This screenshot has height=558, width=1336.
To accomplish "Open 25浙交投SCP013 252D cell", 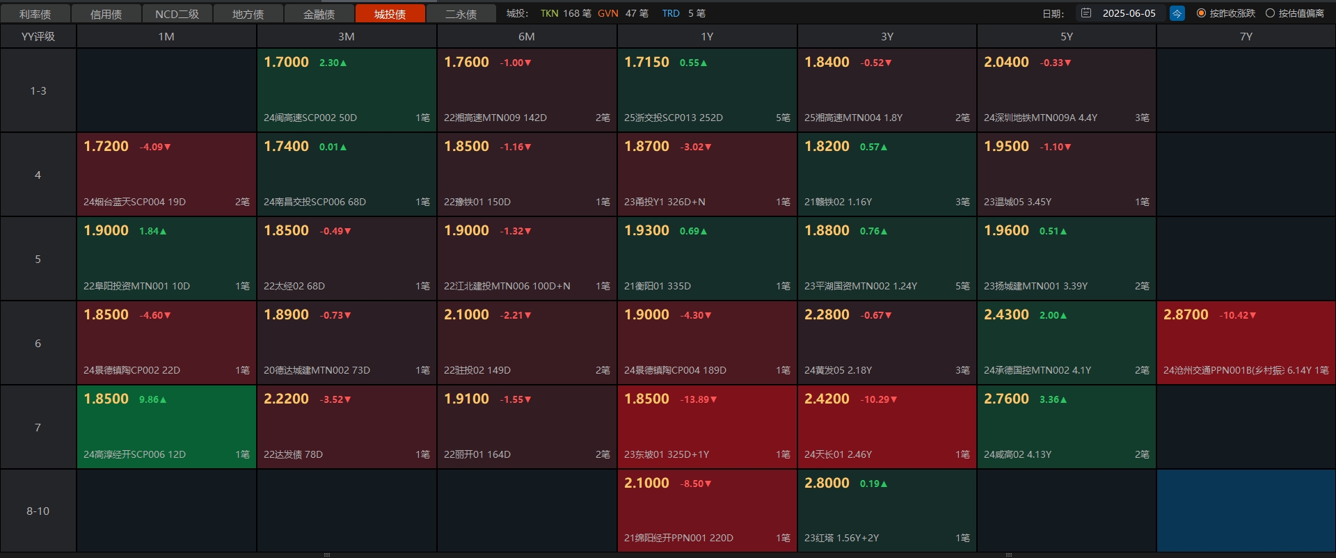I will [x=707, y=90].
